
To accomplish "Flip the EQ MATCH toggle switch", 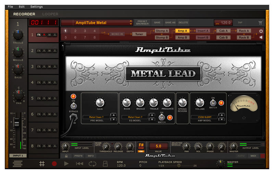I will 162,117.
